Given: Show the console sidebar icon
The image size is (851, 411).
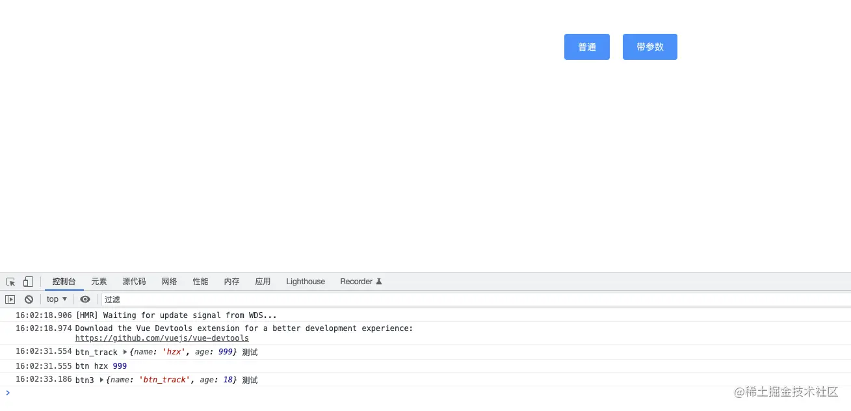Looking at the screenshot, I should (10, 299).
